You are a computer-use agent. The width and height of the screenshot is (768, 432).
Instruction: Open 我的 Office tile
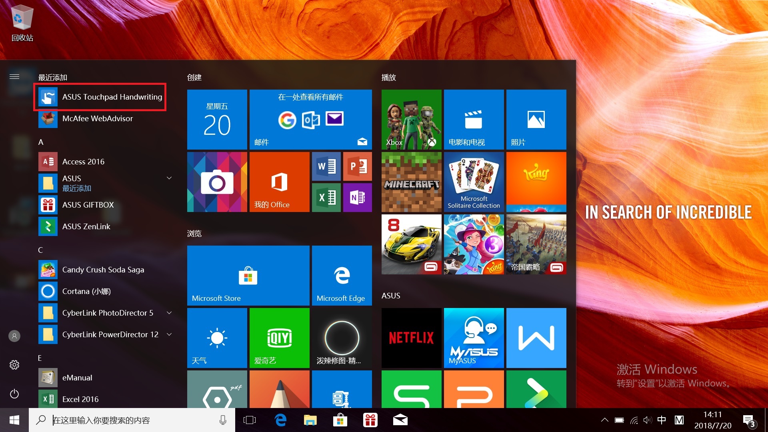click(280, 182)
